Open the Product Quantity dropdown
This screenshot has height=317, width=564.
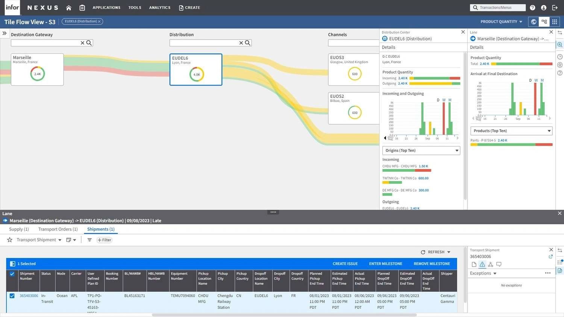[x=501, y=22]
